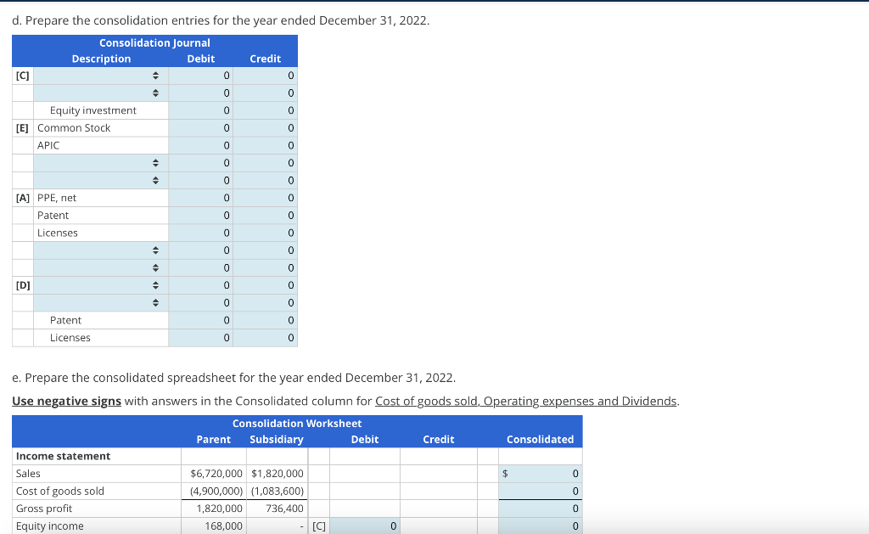
Task: Select the PPE, net debit cell
Action: (x=200, y=198)
